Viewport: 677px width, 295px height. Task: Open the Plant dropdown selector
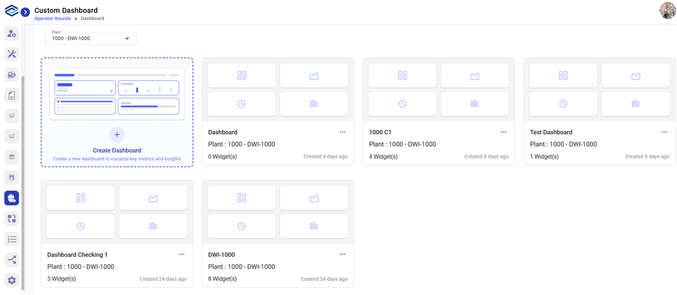click(91, 38)
